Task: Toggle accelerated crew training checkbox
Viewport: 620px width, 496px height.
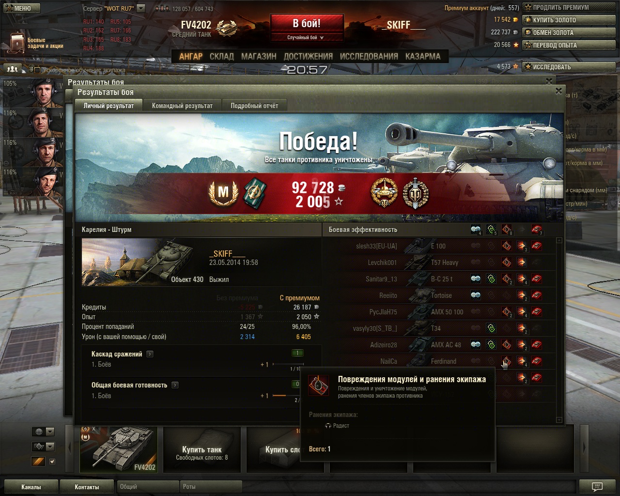Action: (x=37, y=70)
